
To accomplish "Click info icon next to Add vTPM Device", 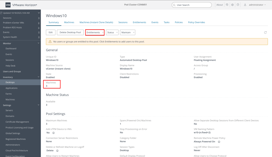I will click(54, 132).
